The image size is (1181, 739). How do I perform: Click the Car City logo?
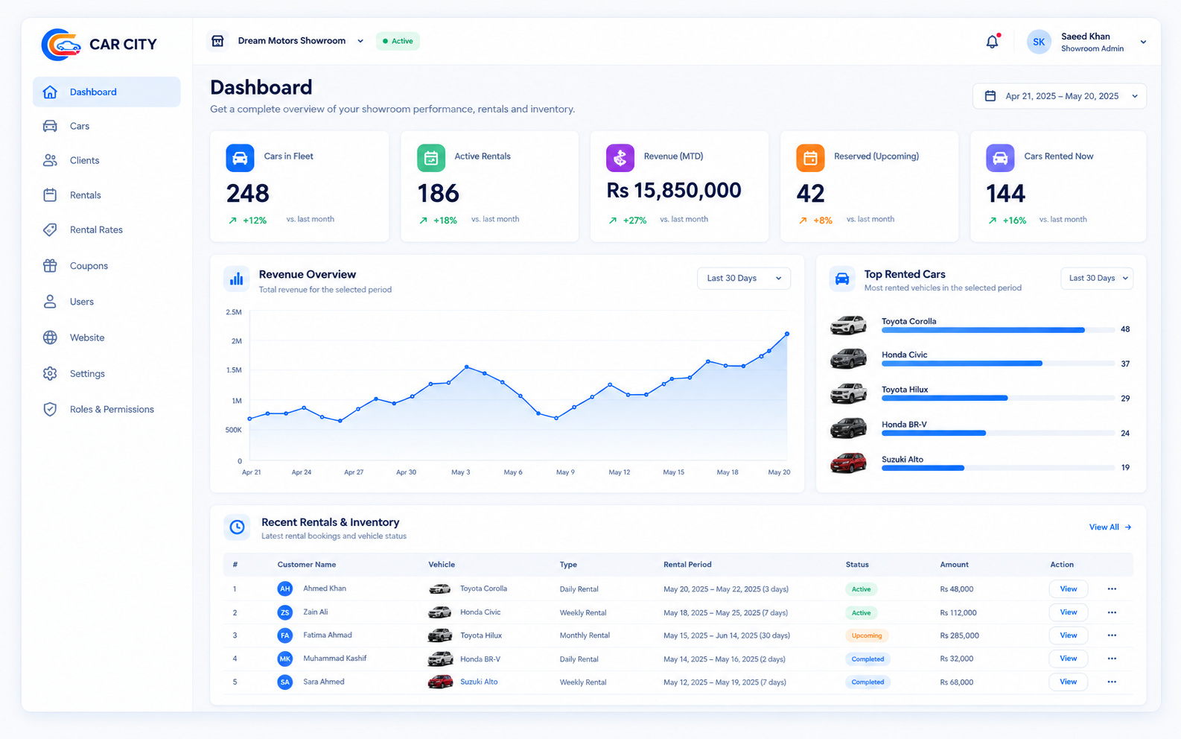99,45
